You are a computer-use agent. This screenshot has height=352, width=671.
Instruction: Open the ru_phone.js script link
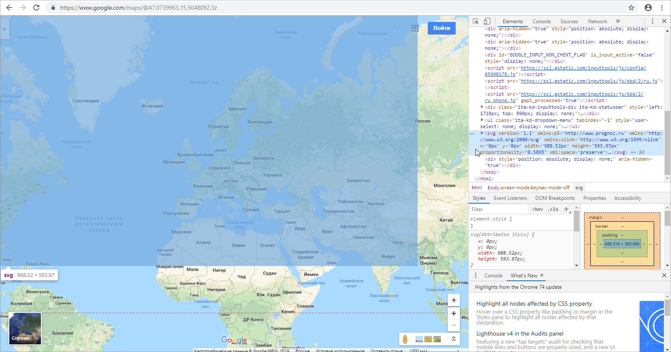(x=500, y=100)
